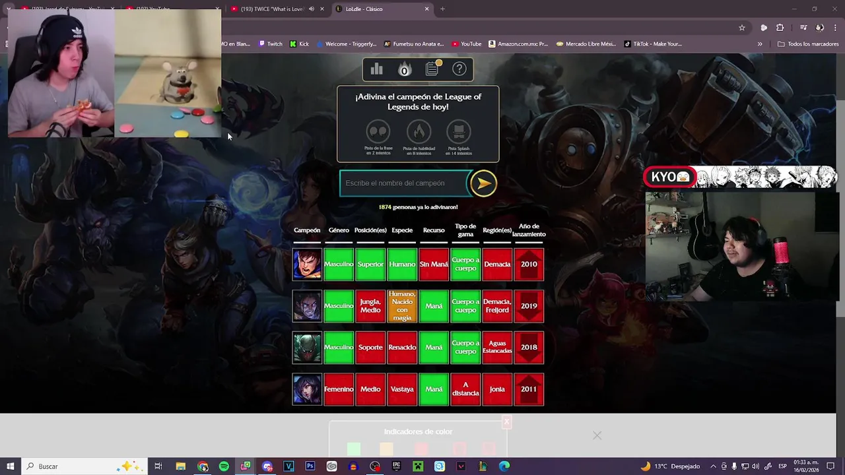Click the Pista Splash hint icon
Screen dimensions: 845x475
click(x=459, y=132)
